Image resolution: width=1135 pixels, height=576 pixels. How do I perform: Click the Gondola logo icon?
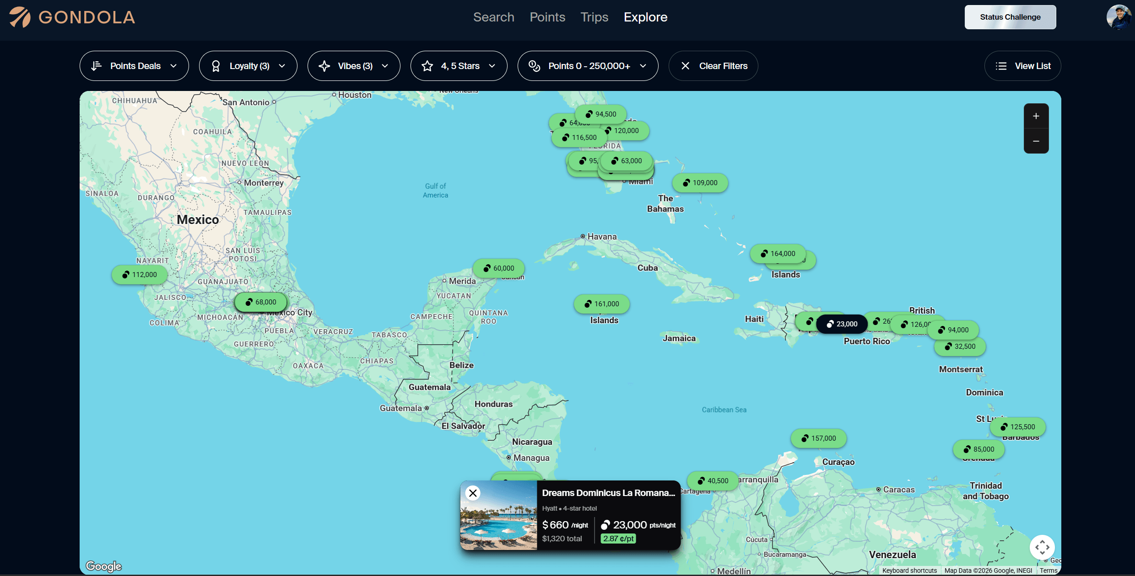pyautogui.click(x=20, y=17)
